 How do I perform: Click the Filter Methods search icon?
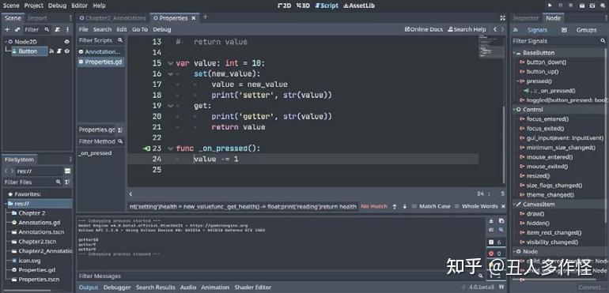coord(120,141)
